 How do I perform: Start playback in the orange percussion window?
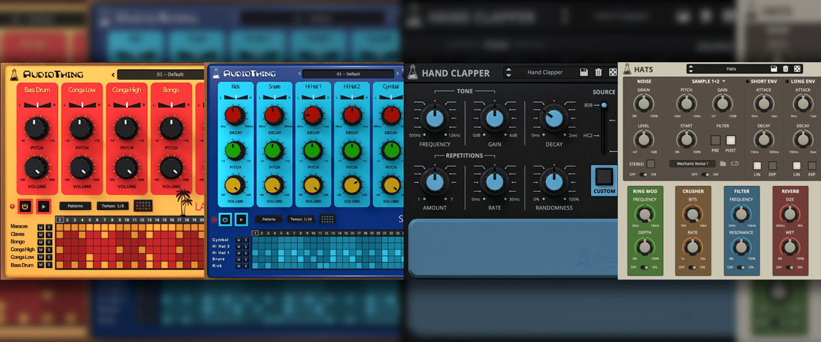pyautogui.click(x=43, y=206)
